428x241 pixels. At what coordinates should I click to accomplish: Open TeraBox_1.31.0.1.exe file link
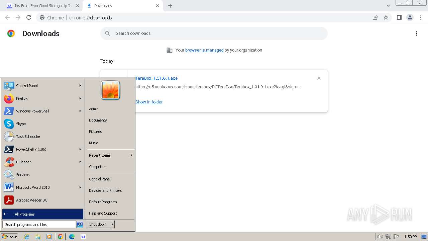[156, 78]
